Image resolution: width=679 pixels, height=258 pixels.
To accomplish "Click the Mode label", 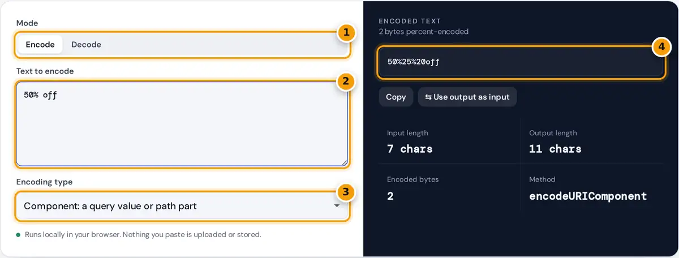I will (x=27, y=23).
